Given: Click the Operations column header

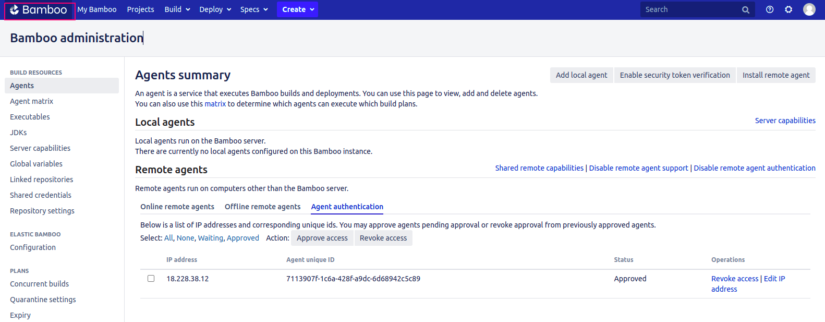Looking at the screenshot, I should point(728,259).
